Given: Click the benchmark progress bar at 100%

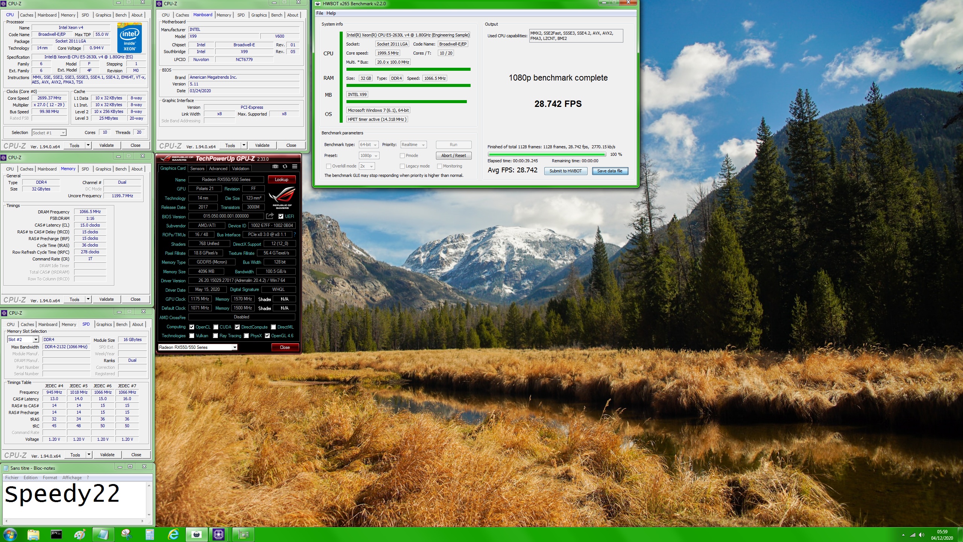Looking at the screenshot, I should (x=547, y=154).
